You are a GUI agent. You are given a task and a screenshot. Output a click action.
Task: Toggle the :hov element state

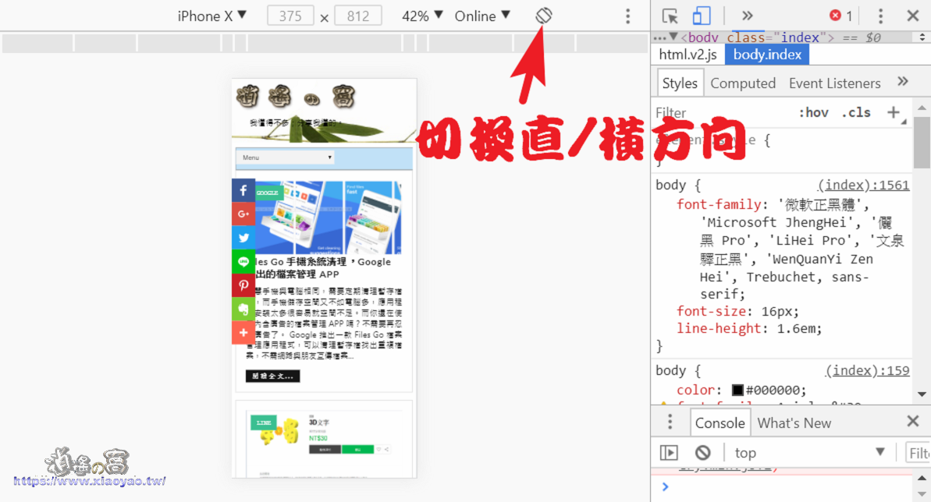[813, 113]
